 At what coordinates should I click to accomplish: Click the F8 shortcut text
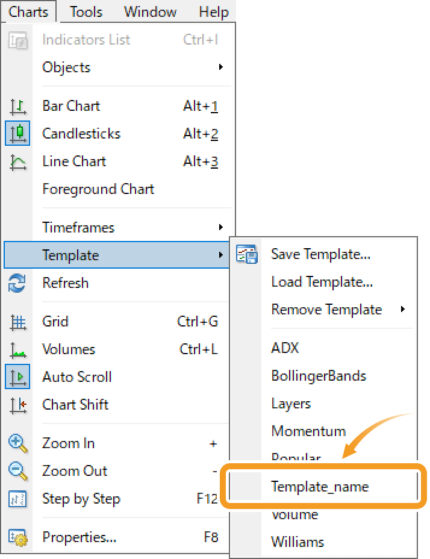coord(211,537)
